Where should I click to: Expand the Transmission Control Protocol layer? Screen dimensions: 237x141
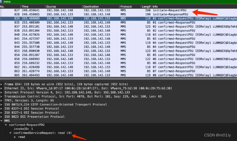coord(2,96)
